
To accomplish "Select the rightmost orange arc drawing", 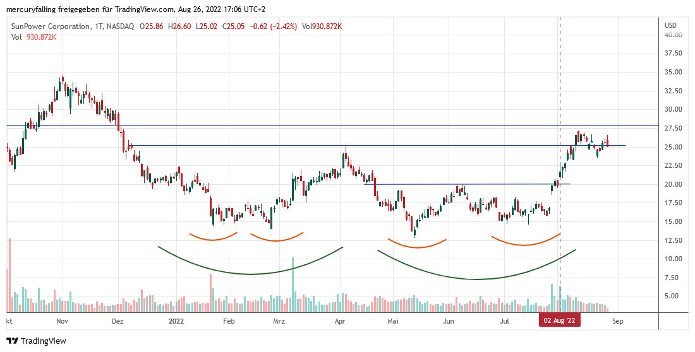I will [x=524, y=244].
